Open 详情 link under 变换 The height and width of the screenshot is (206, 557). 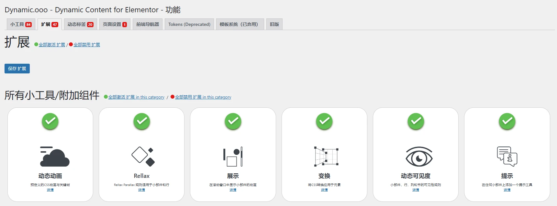(x=324, y=190)
